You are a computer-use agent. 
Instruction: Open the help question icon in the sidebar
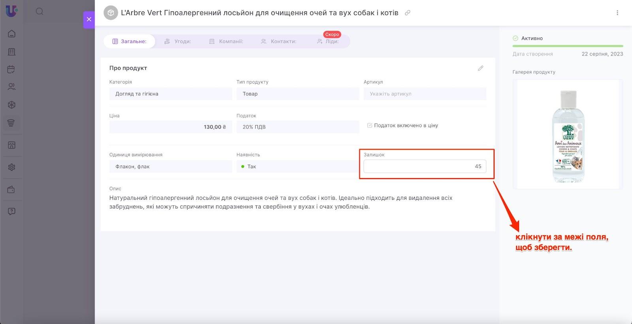point(11,211)
